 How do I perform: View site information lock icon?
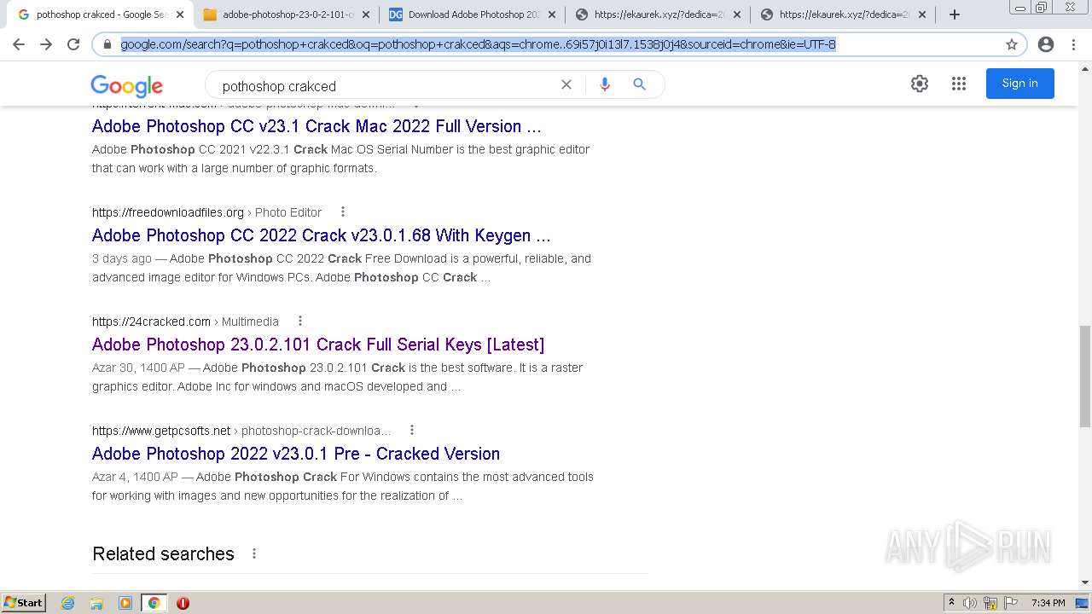(107, 44)
